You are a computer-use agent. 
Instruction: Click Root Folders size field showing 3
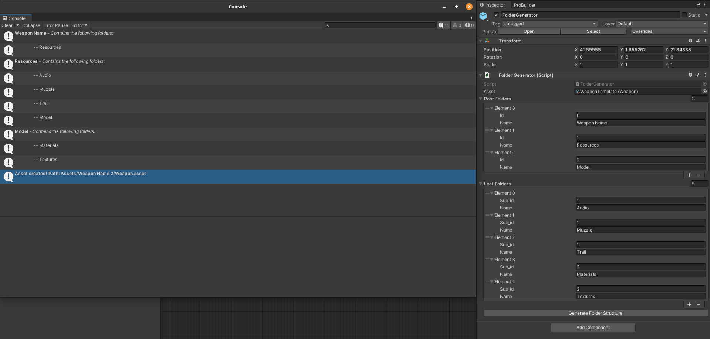click(699, 99)
